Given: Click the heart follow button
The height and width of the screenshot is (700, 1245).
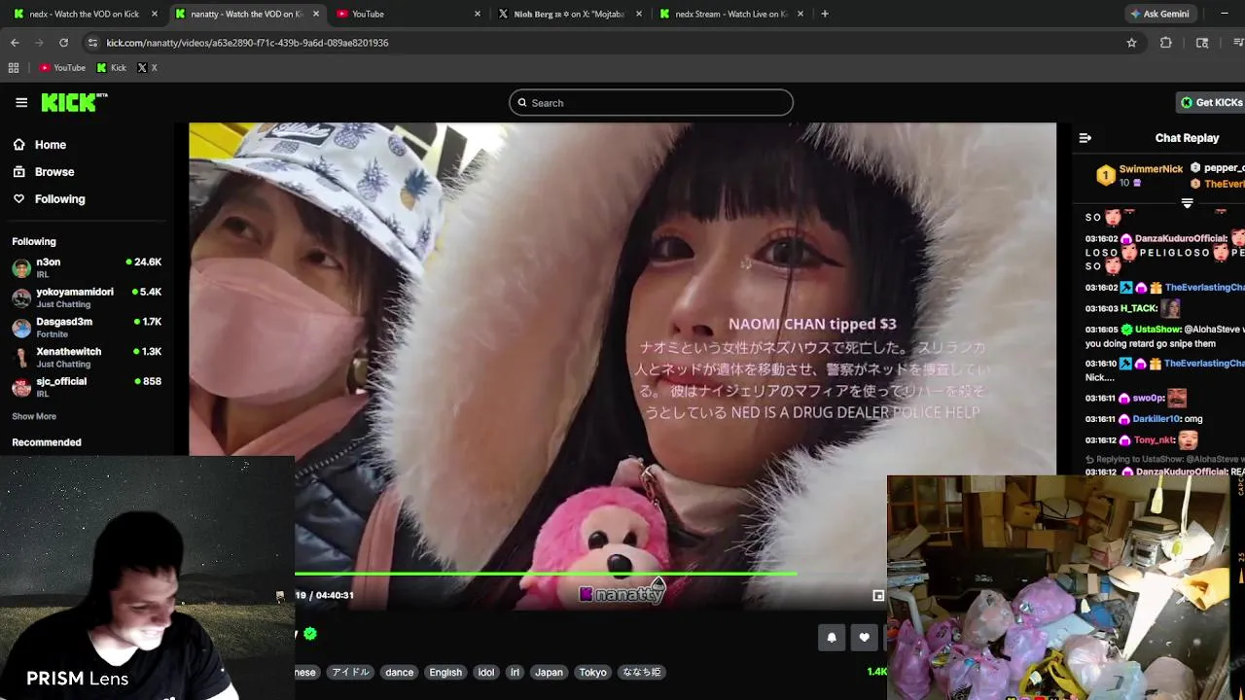Looking at the screenshot, I should pos(865,638).
